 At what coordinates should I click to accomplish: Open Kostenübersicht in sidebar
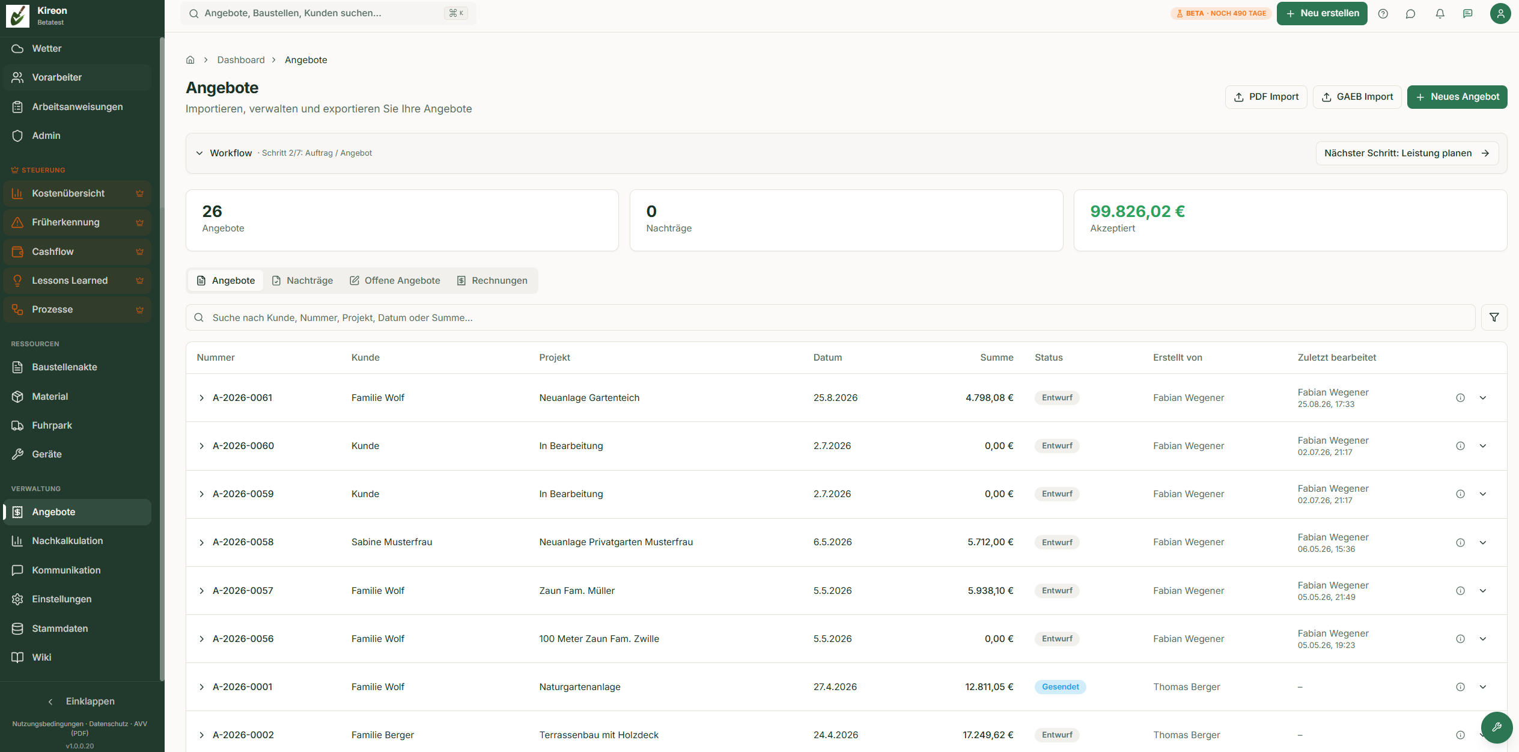[77, 194]
